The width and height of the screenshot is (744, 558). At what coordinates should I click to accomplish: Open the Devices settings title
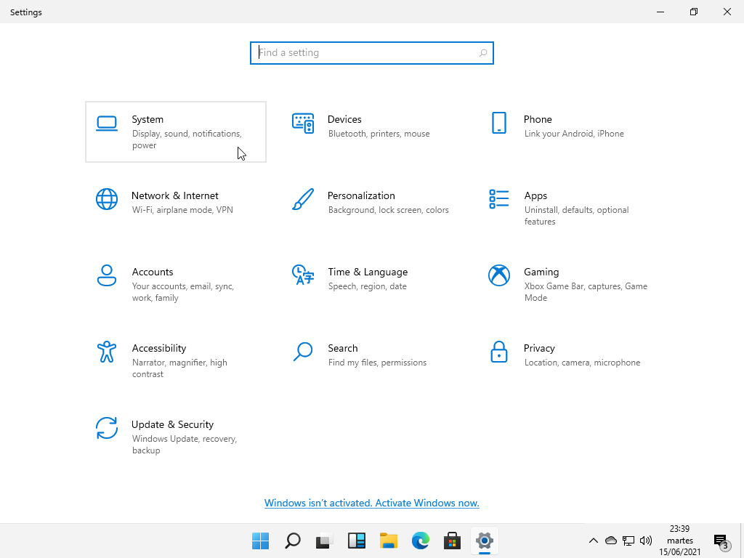[344, 120]
